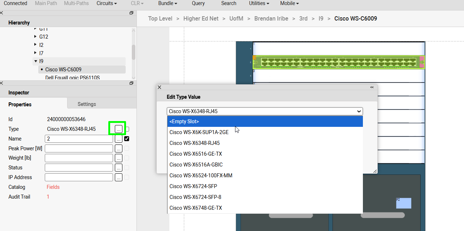Image resolution: width=464 pixels, height=231 pixels.
Task: Toggle the checkbox next to Type
Action: coord(127,129)
